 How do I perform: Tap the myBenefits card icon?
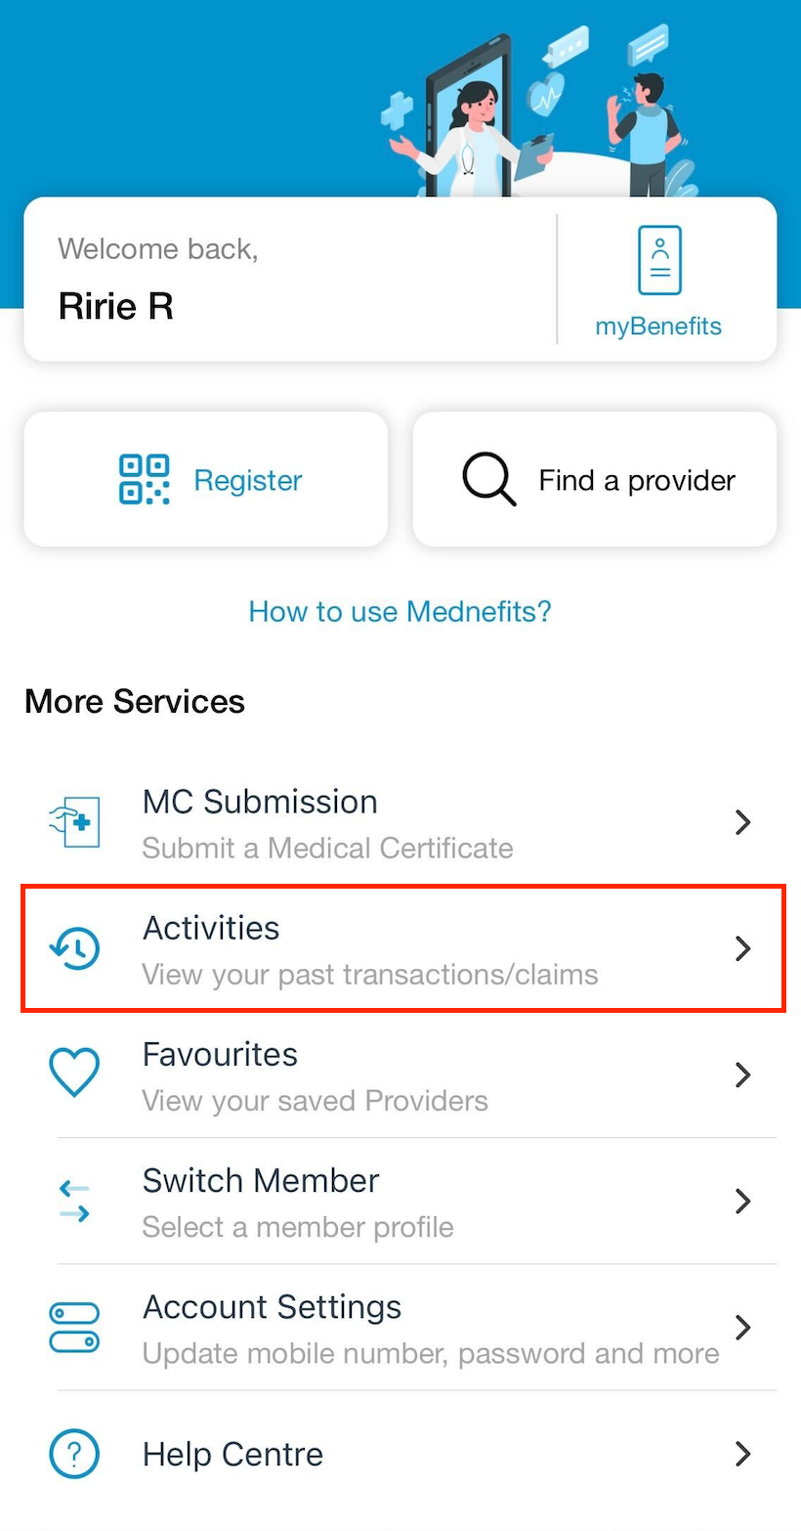659,260
